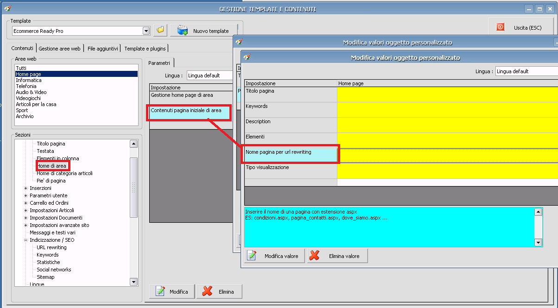The width and height of the screenshot is (558, 308).
Task: Select the Keywords setting row in dialog
Action: pyautogui.click(x=291, y=110)
